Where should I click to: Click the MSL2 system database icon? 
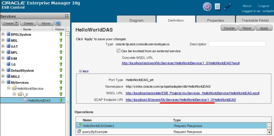8,76
